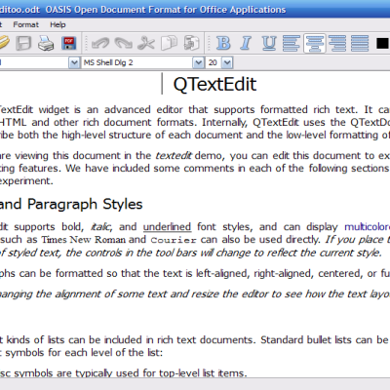The image size is (390, 390).
Task: Place cursor in the QTextEdit heading
Action: point(214,84)
